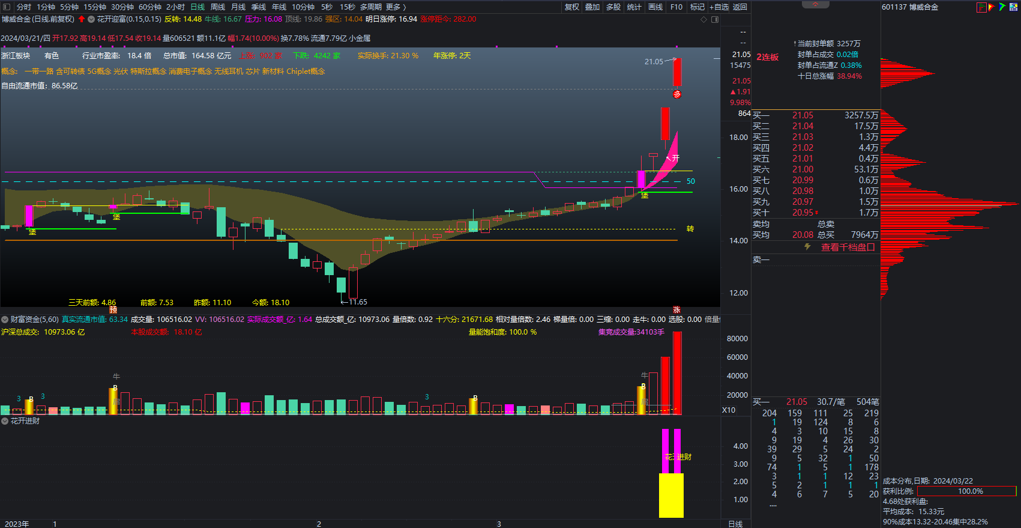Open the 花开迎富 indicator dropdown
This screenshot has height=528, width=1021.
91,19
